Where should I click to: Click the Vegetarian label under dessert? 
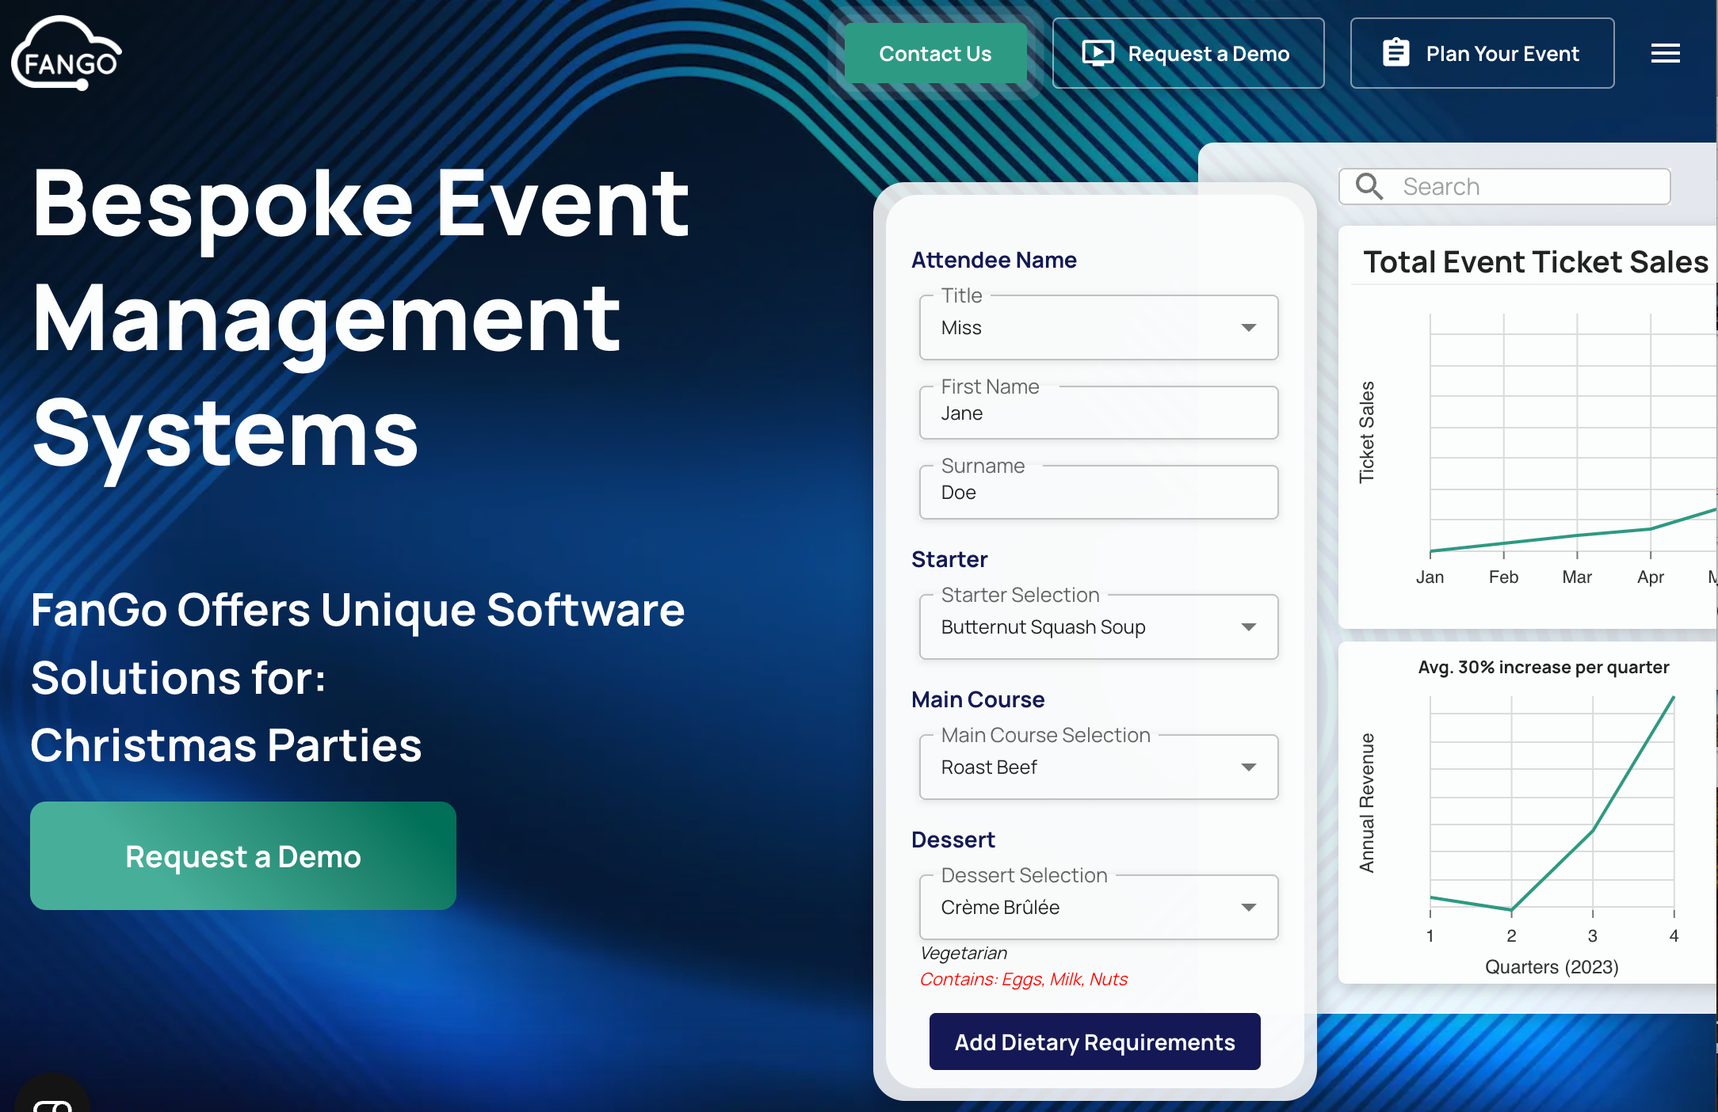(964, 953)
